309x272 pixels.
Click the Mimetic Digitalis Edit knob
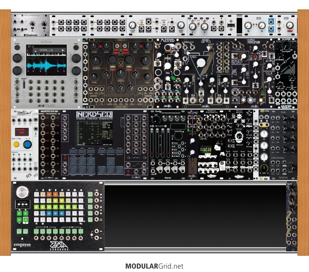(220, 144)
